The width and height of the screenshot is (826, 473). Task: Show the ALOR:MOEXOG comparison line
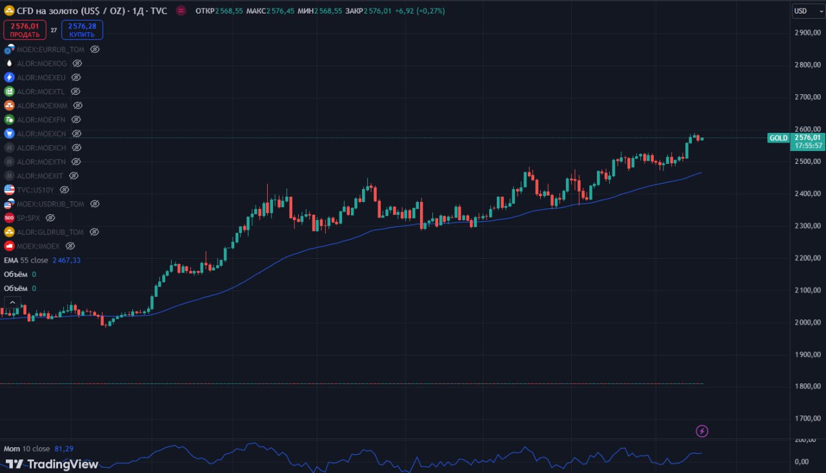point(77,63)
